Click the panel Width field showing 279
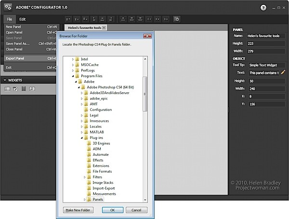Viewport: 289px width, 219px height. coord(266,51)
